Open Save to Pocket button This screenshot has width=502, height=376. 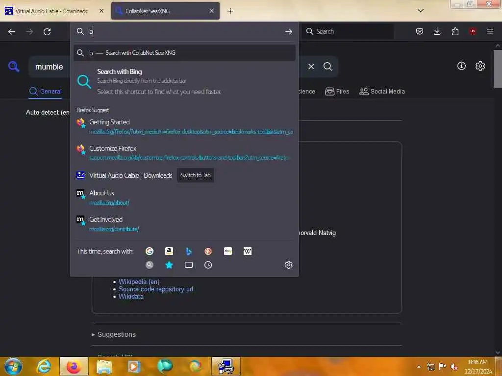pos(420,31)
